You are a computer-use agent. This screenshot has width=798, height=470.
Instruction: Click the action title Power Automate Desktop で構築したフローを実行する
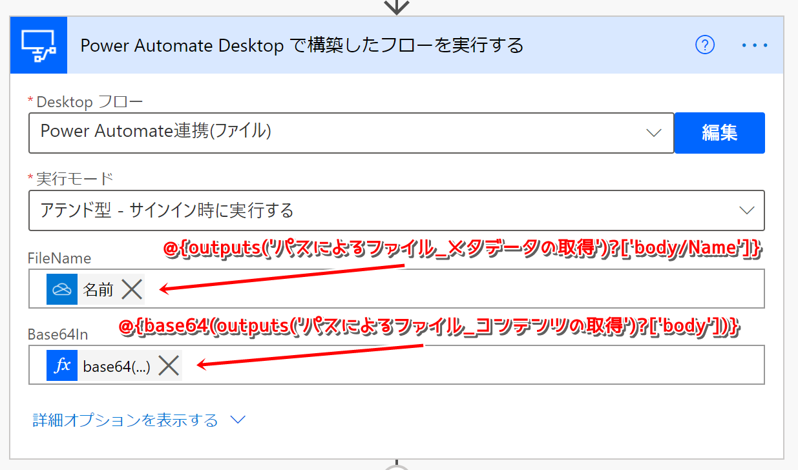click(302, 45)
